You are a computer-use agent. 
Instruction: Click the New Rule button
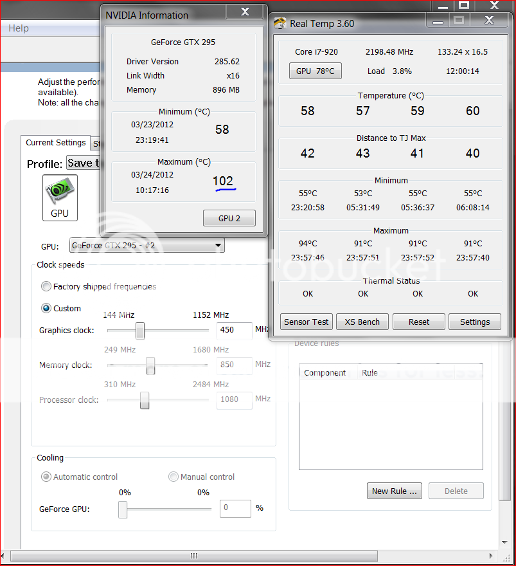[x=394, y=491]
